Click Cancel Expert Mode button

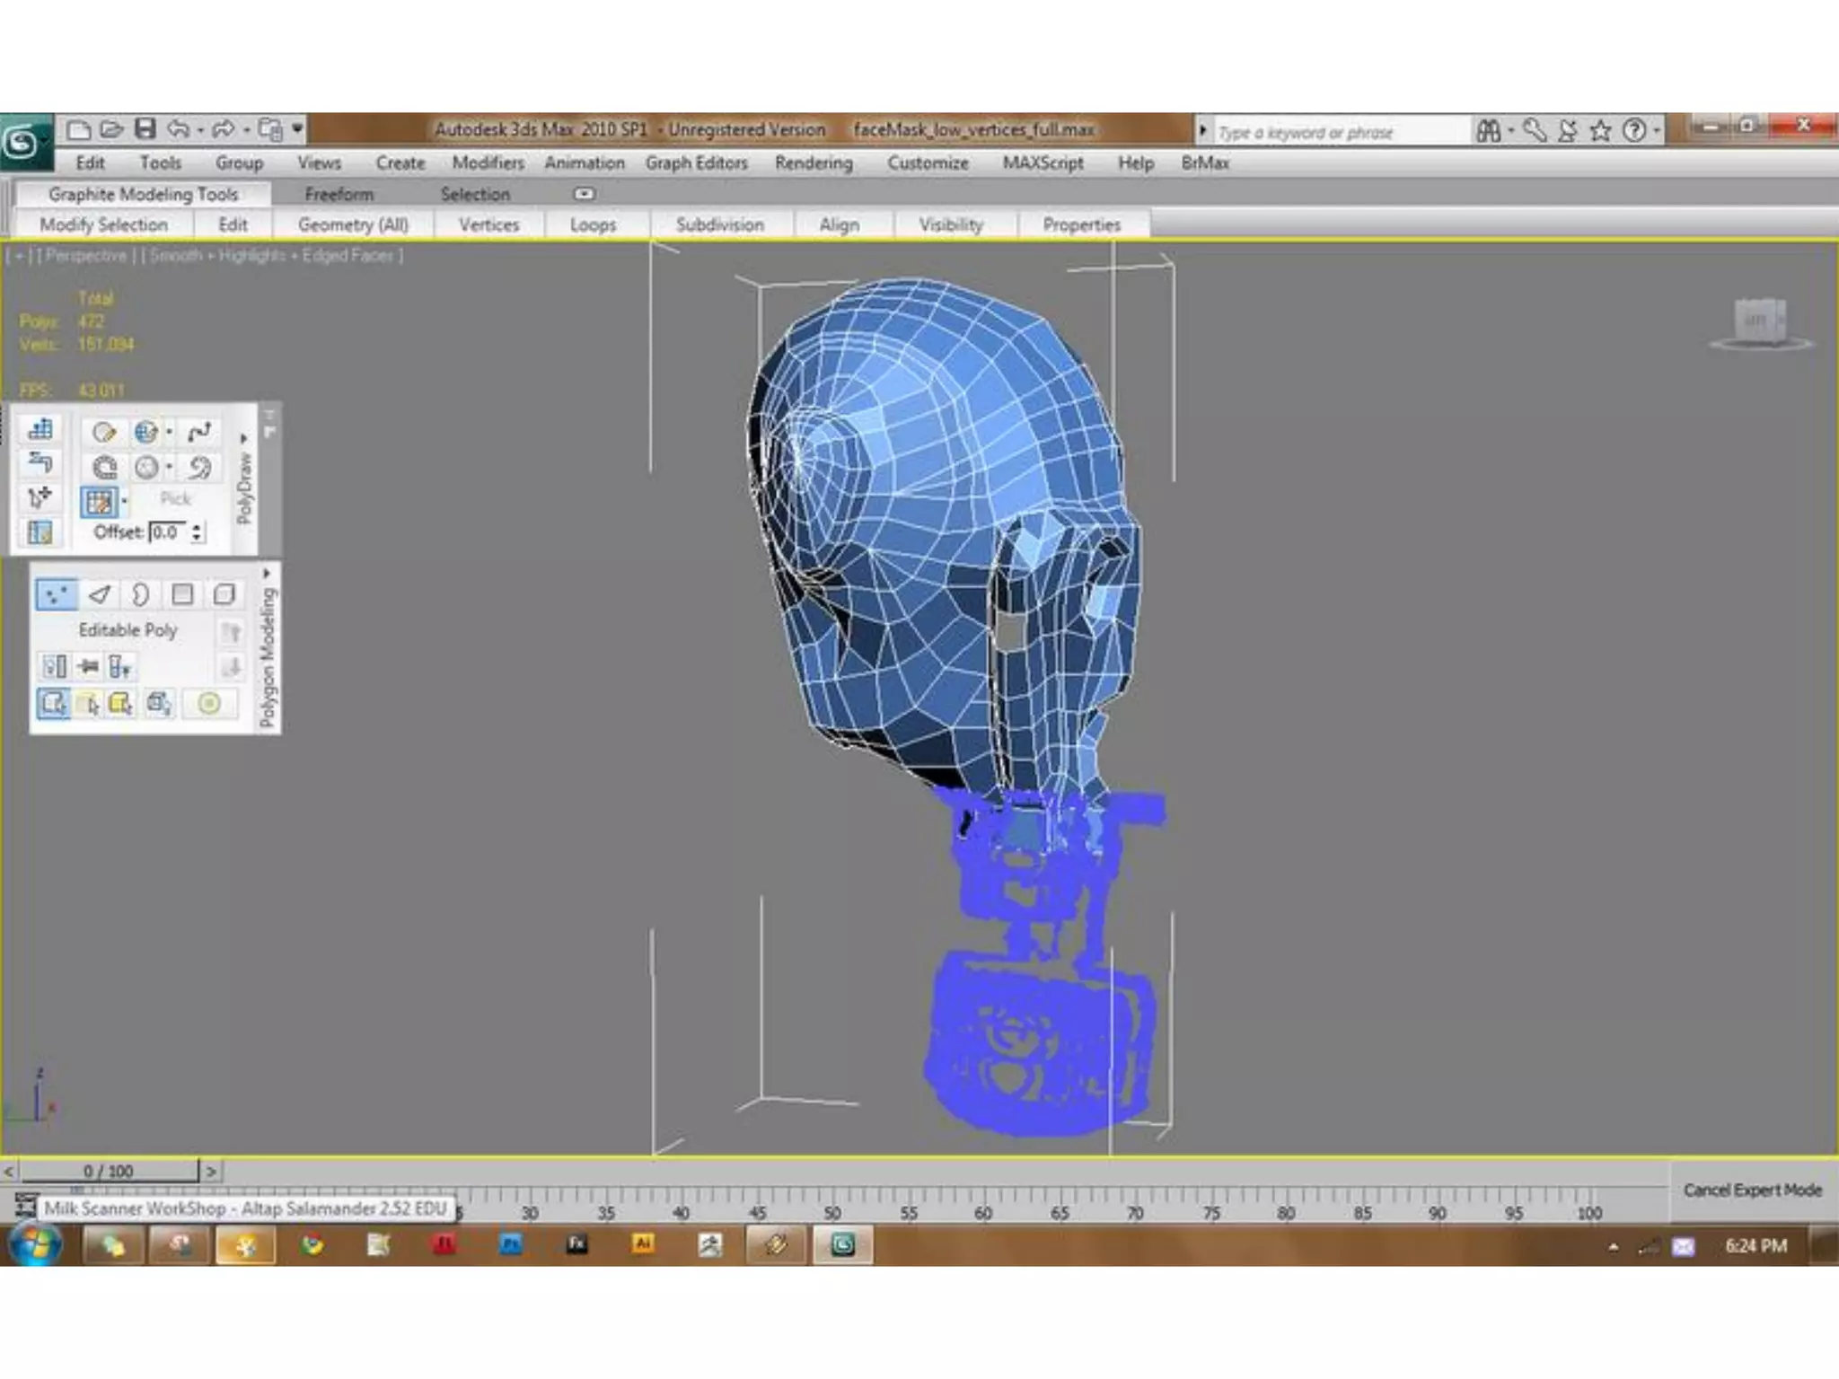click(x=1752, y=1190)
